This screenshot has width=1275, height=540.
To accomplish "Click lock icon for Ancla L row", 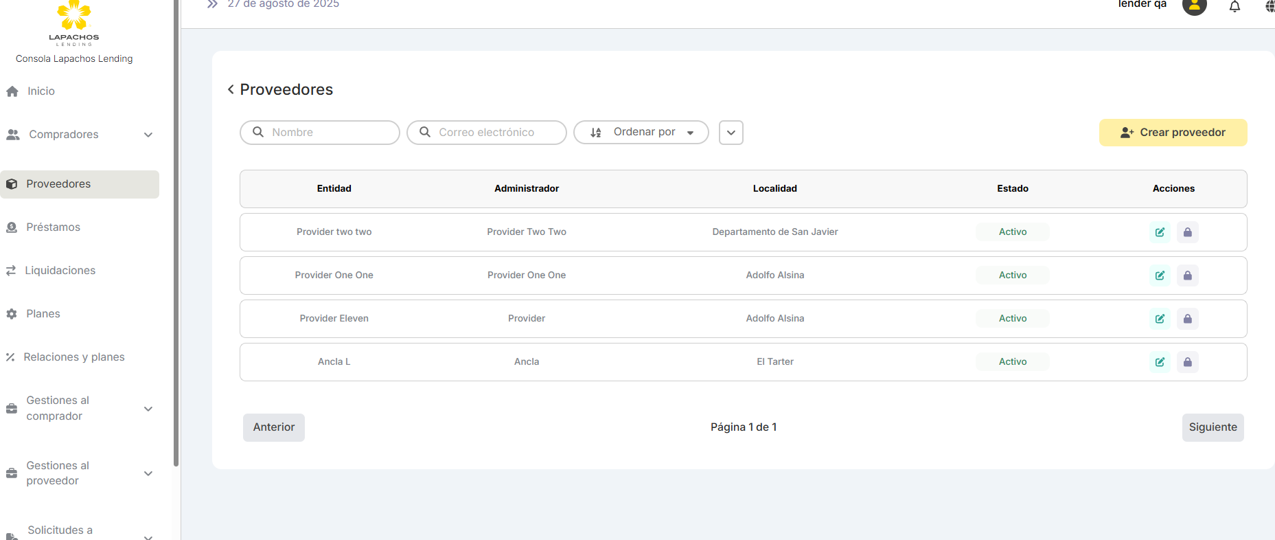I will [1187, 362].
